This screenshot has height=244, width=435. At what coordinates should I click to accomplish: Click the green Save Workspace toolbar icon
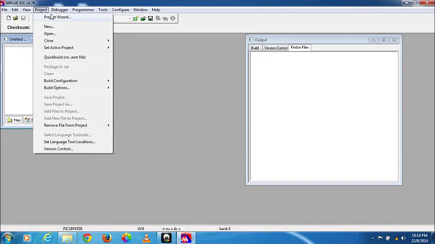[150, 19]
